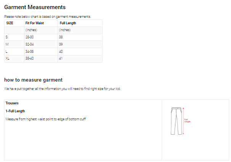
Task: Click the 41 full length value
Action: pyautogui.click(x=61, y=58)
